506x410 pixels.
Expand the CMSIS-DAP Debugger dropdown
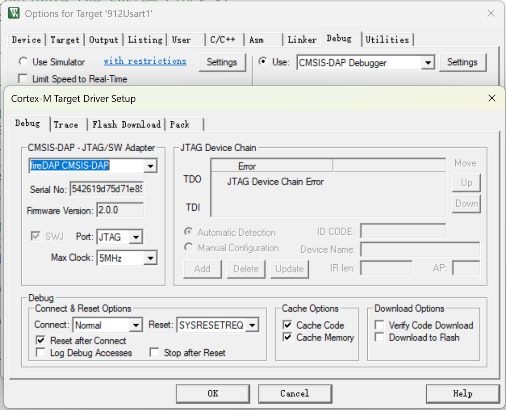428,62
